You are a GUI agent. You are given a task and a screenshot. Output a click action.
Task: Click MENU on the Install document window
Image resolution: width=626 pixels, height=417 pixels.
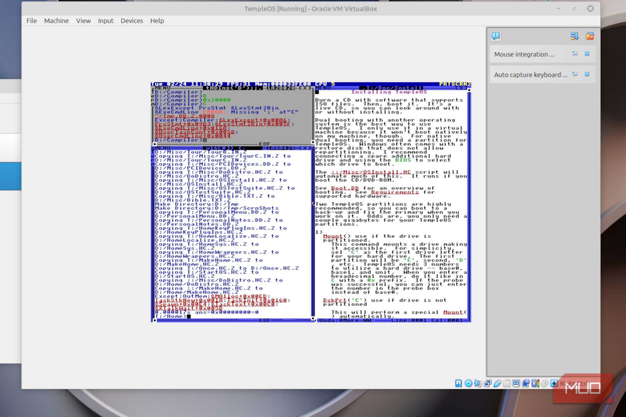pos(323,88)
